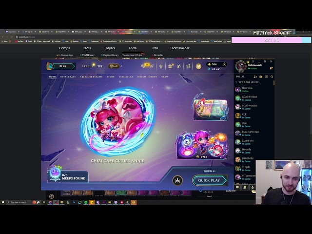
Task: Select friend Hanneko
Action: point(253,89)
